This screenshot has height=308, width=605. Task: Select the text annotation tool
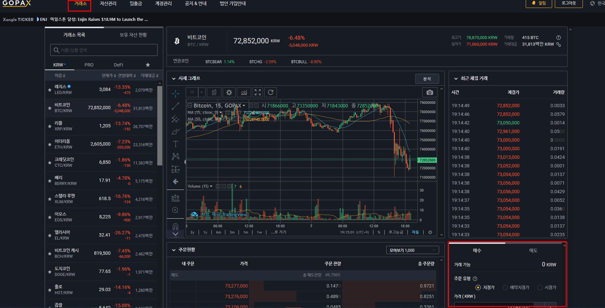(175, 144)
